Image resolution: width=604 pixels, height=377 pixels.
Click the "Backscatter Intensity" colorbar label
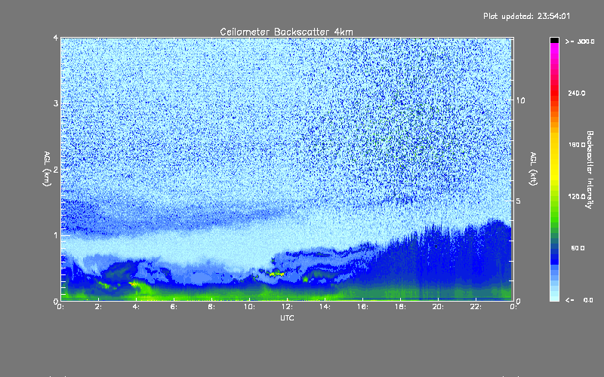590,170
